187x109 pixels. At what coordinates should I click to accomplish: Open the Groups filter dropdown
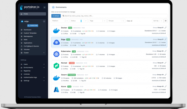(116, 21)
